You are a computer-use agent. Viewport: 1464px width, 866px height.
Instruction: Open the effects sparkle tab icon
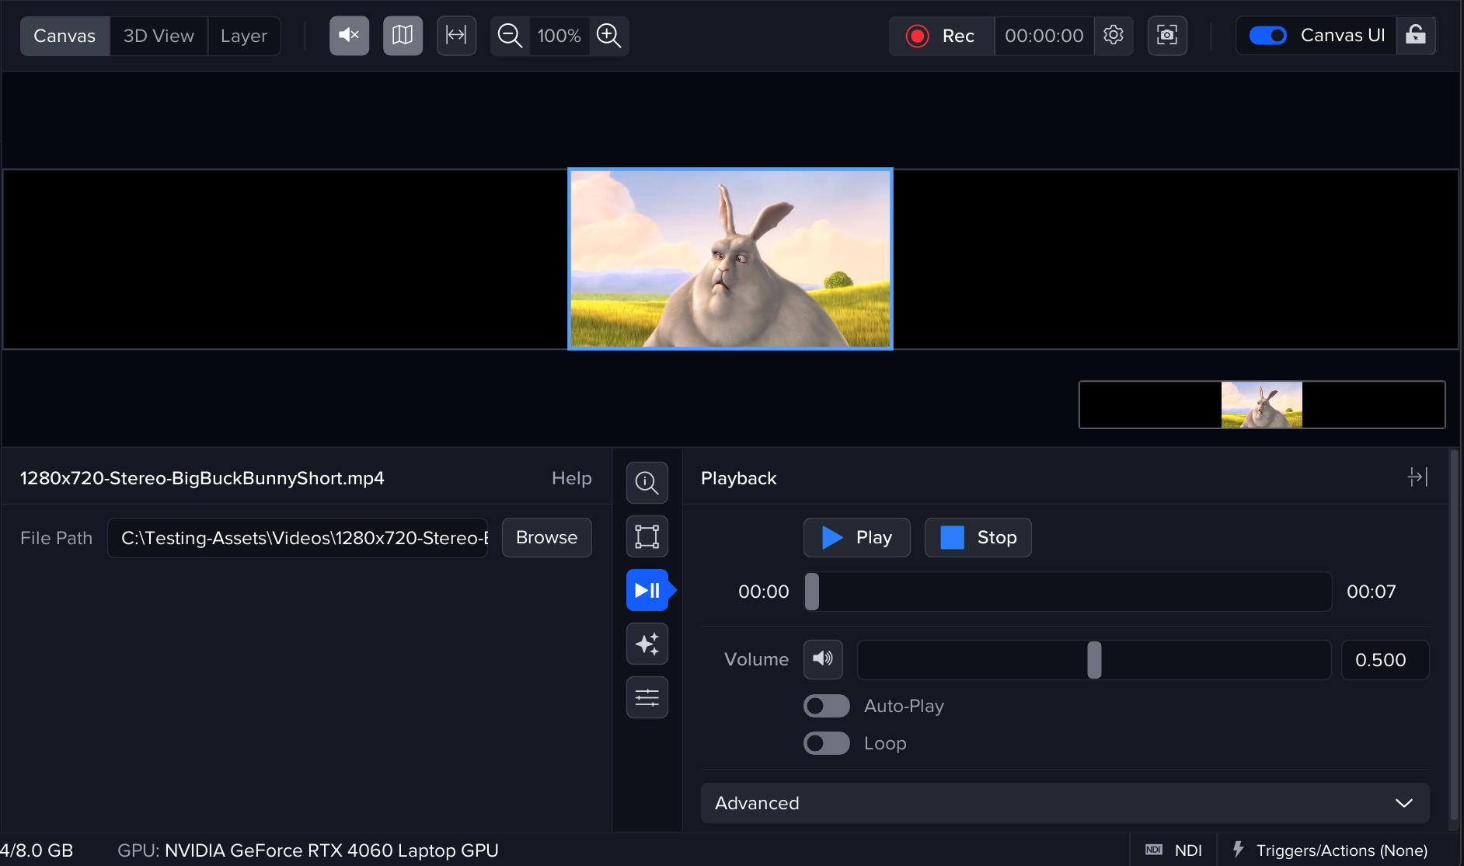[647, 644]
